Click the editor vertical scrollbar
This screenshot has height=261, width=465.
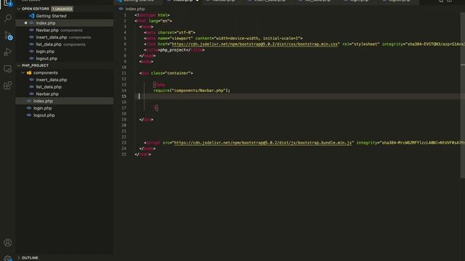pos(463,95)
